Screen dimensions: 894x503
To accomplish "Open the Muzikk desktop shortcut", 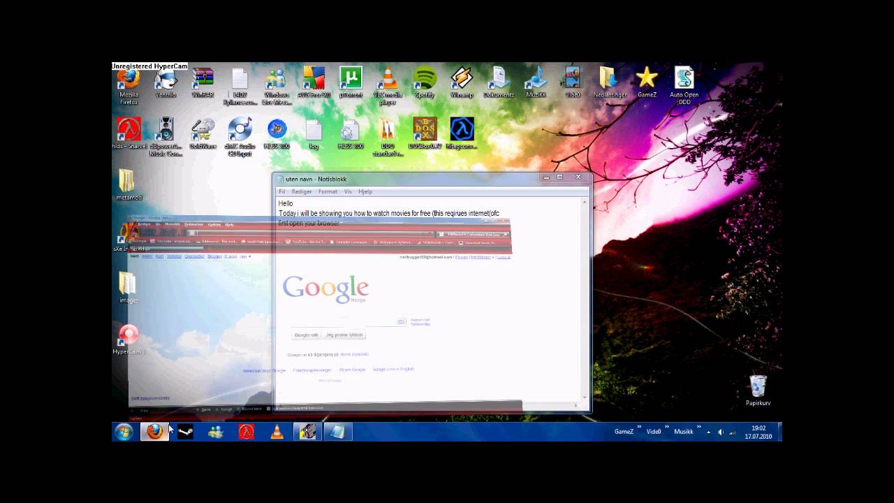I will [x=536, y=84].
